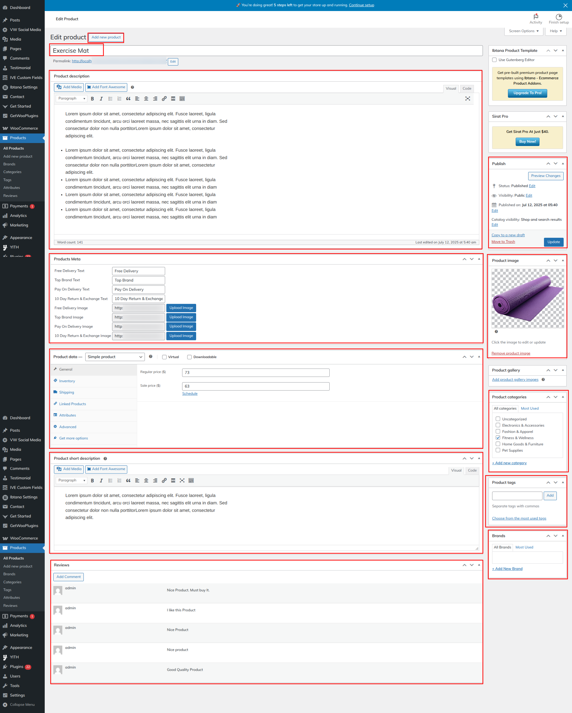
Task: Click the purple exercise mat product image
Action: (x=527, y=298)
